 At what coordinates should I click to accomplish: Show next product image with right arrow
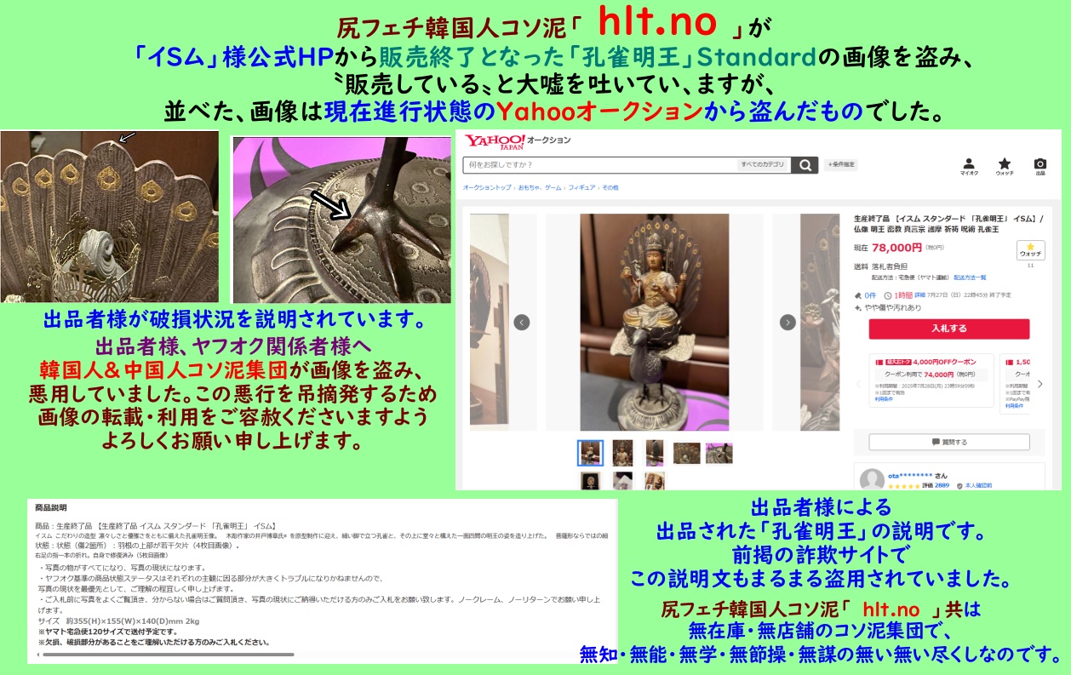coord(788,323)
